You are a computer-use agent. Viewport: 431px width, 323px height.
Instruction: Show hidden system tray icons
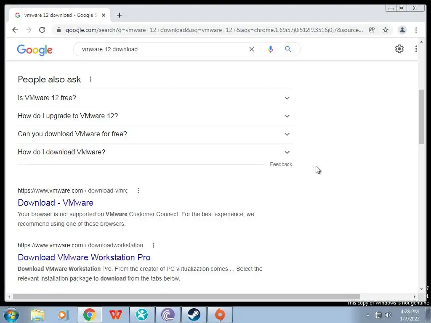pyautogui.click(x=368, y=315)
